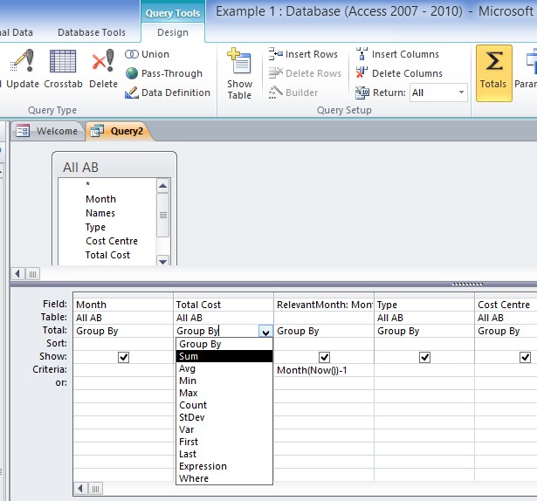537x501 pixels.
Task: Uncheck Show box under RelevantMonth column
Action: tap(324, 357)
